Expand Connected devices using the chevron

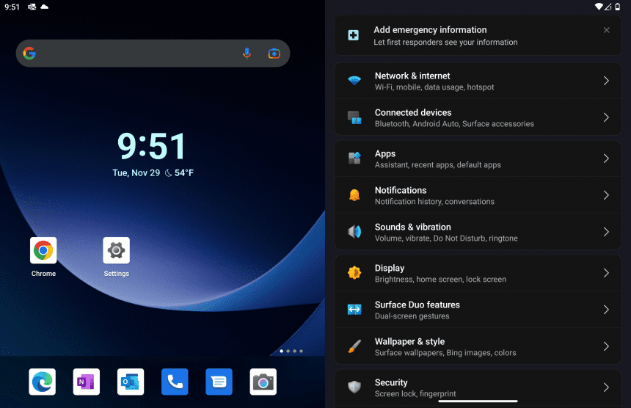point(606,117)
